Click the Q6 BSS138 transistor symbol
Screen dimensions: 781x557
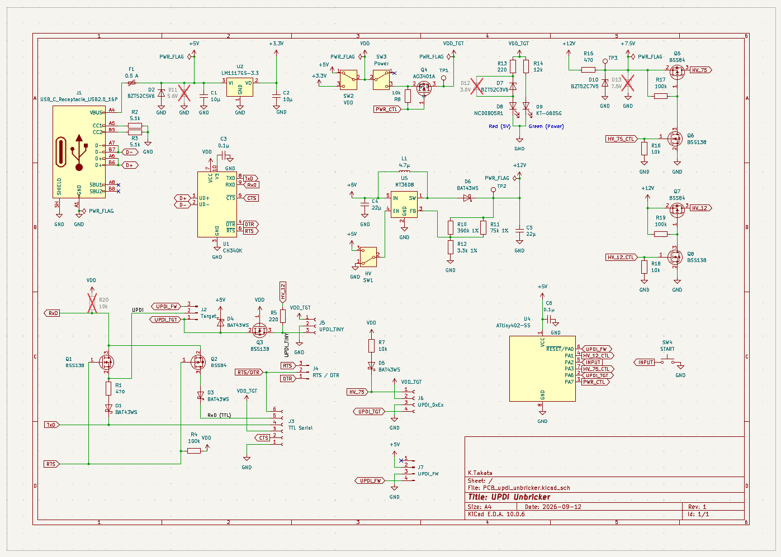point(676,139)
